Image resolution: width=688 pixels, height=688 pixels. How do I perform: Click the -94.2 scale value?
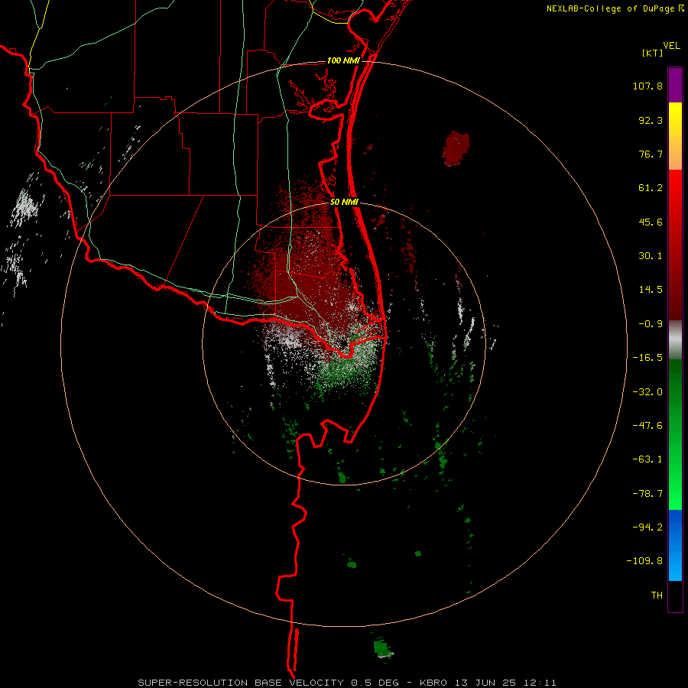647,527
